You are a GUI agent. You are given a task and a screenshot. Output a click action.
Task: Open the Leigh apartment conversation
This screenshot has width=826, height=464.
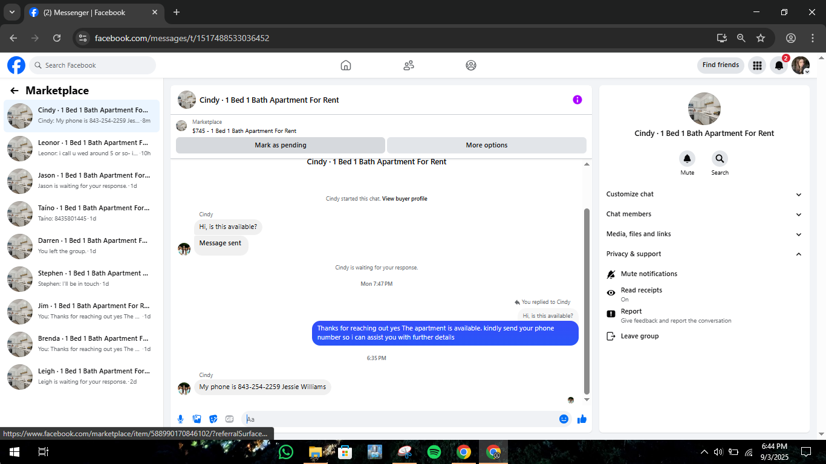click(x=82, y=376)
